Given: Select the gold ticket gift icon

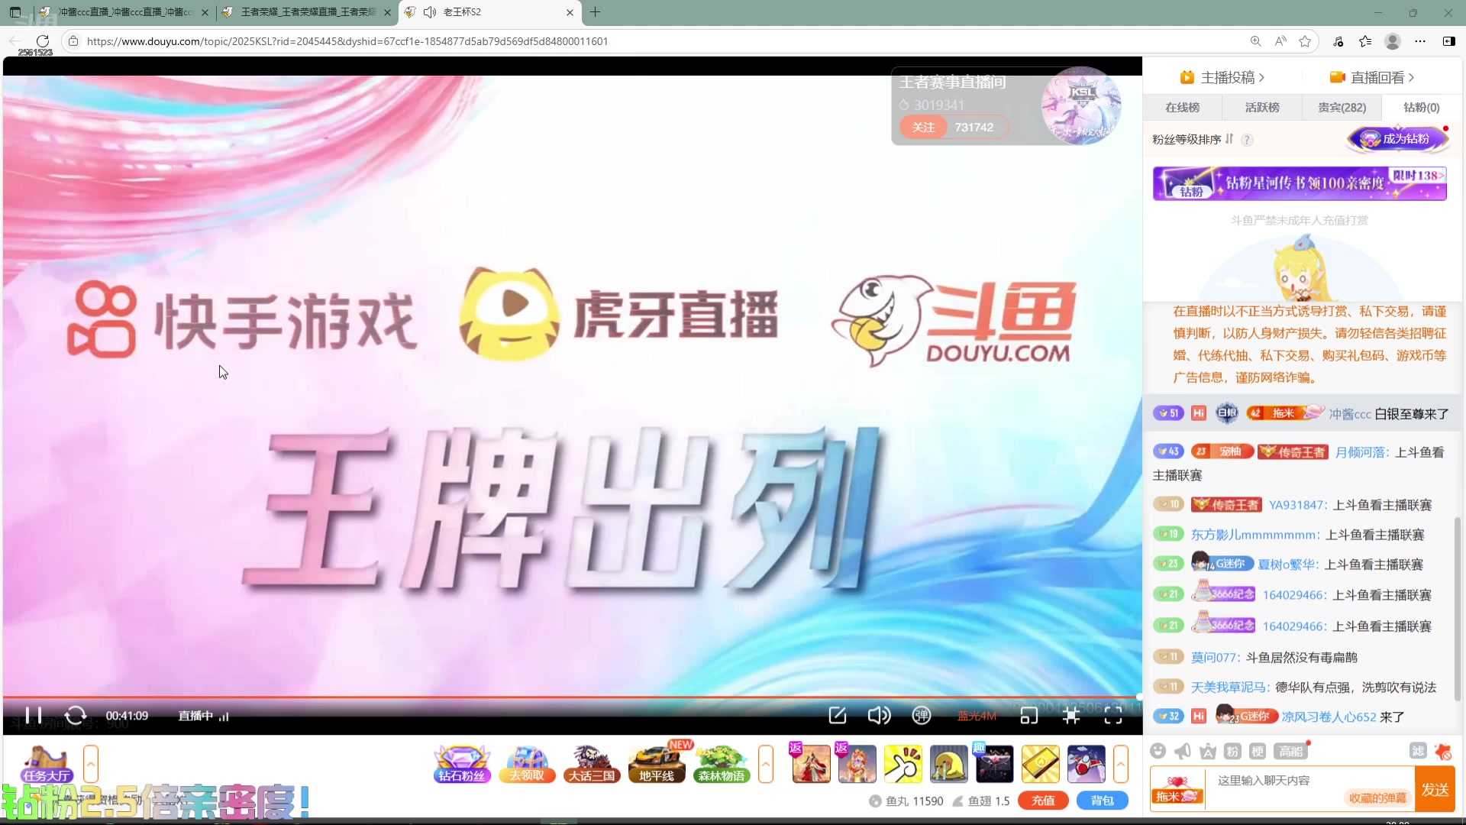Looking at the screenshot, I should (1040, 764).
